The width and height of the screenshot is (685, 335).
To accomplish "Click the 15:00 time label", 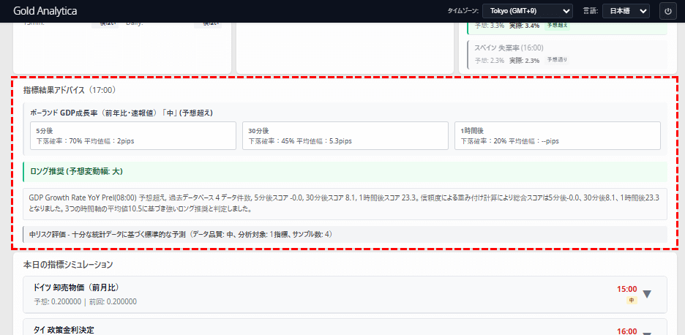I will click(627, 289).
